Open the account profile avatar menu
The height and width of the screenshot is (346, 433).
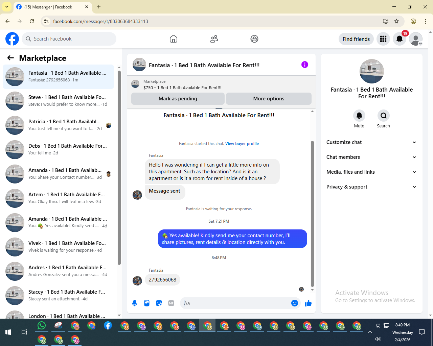[x=416, y=39]
